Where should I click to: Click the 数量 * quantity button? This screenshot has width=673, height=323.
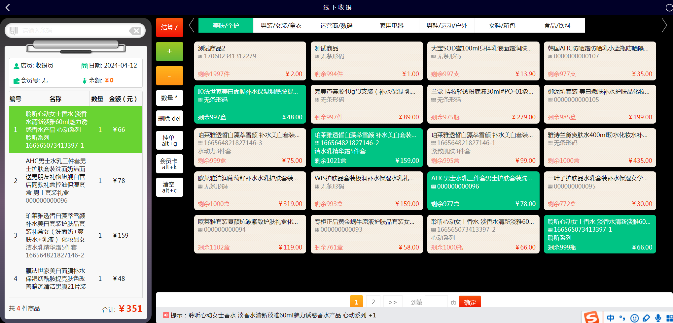[169, 98]
